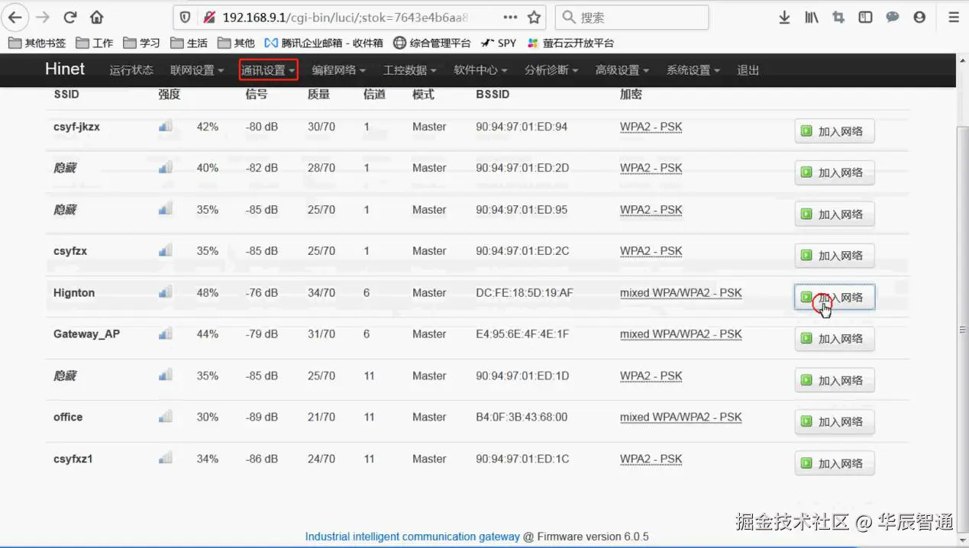Click the tracking protection shield icon
Screen dimensions: 969x548
pos(186,17)
